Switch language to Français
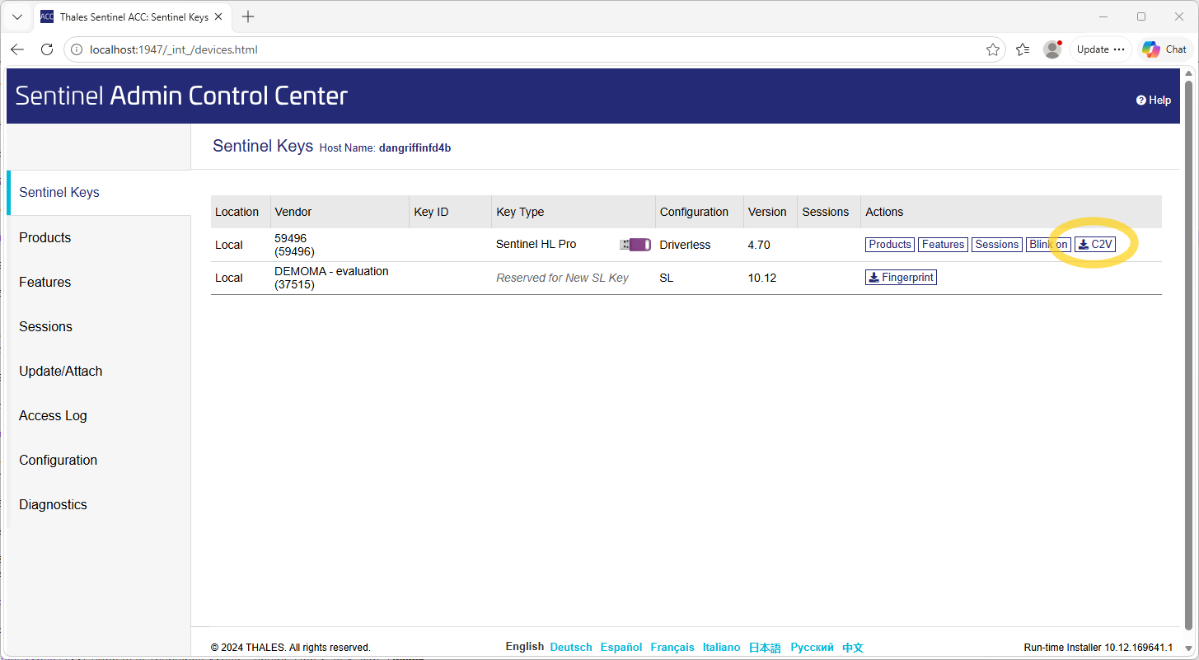This screenshot has width=1199, height=660. 672,648
